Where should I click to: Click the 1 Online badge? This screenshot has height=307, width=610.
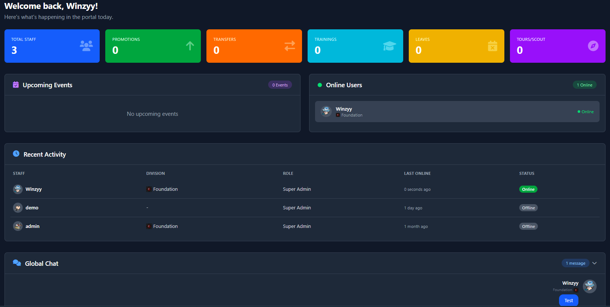pos(585,85)
